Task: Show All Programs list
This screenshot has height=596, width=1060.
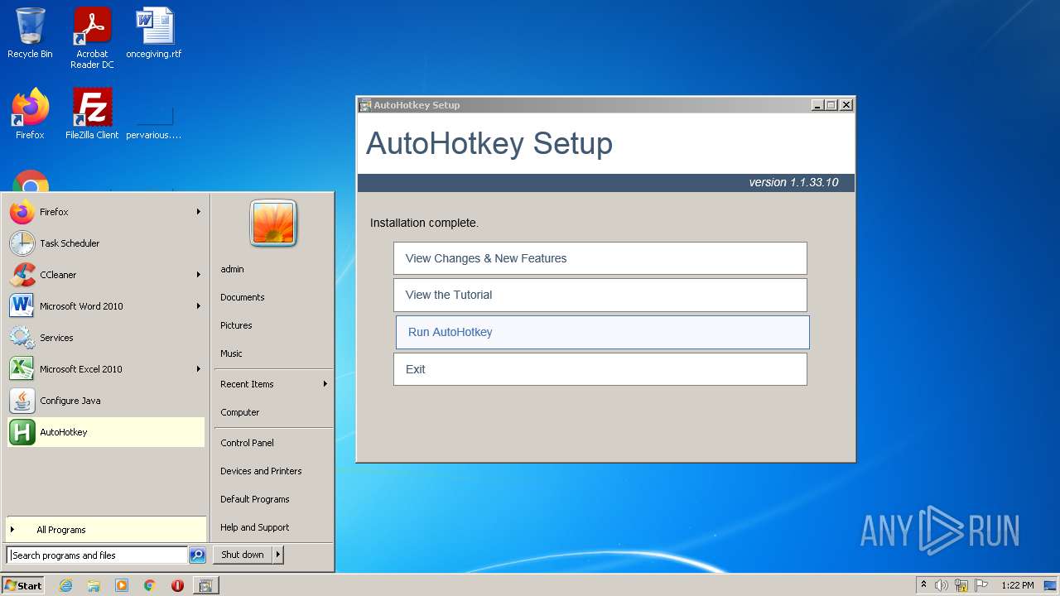Action: point(106,530)
